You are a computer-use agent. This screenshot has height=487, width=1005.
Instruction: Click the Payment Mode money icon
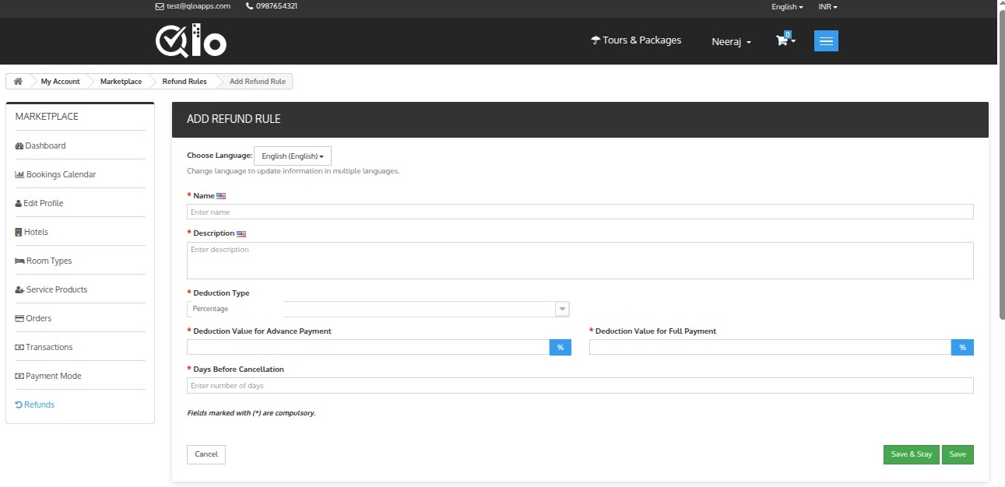19,376
